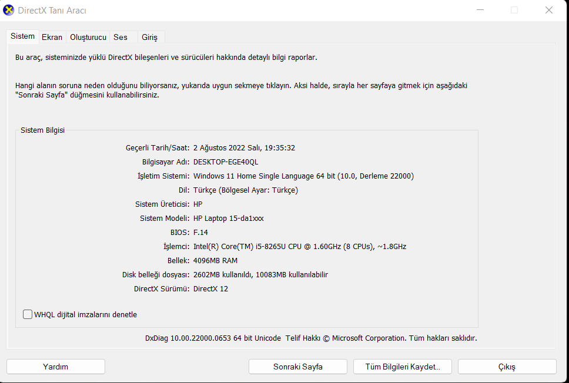Click the BIOS value F.14
This screenshot has width=569, height=383.
(200, 233)
